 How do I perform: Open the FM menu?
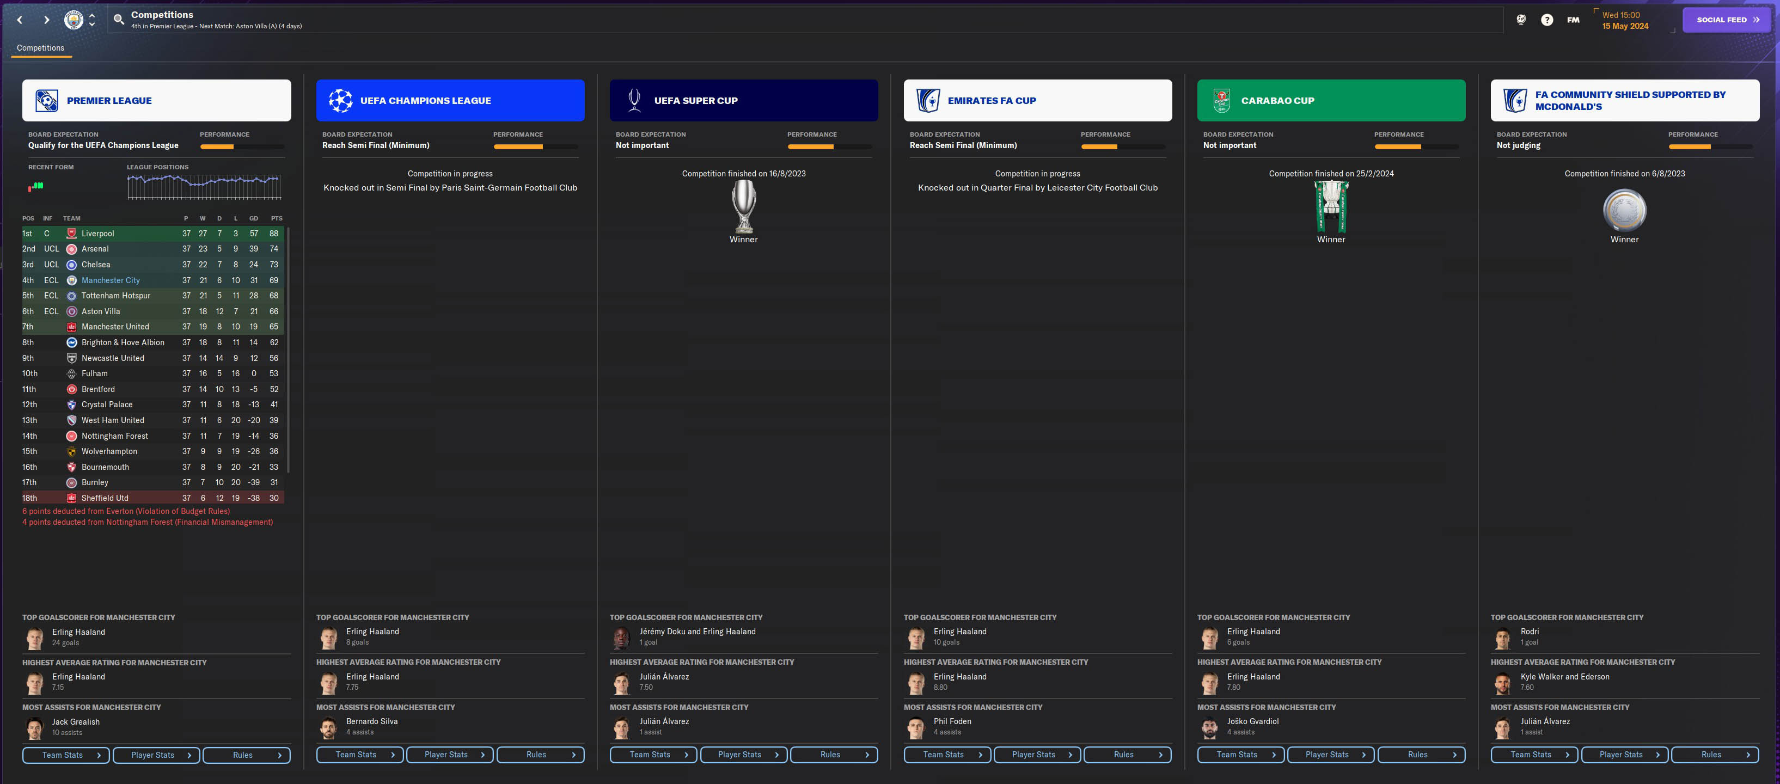(1574, 20)
